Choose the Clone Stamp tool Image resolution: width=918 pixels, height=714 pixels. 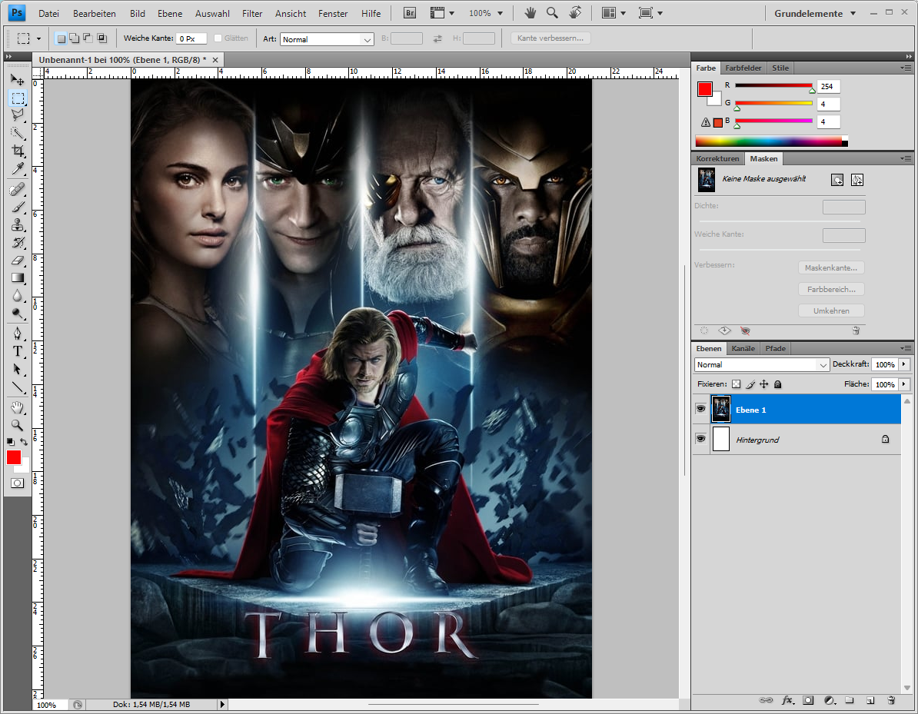17,224
